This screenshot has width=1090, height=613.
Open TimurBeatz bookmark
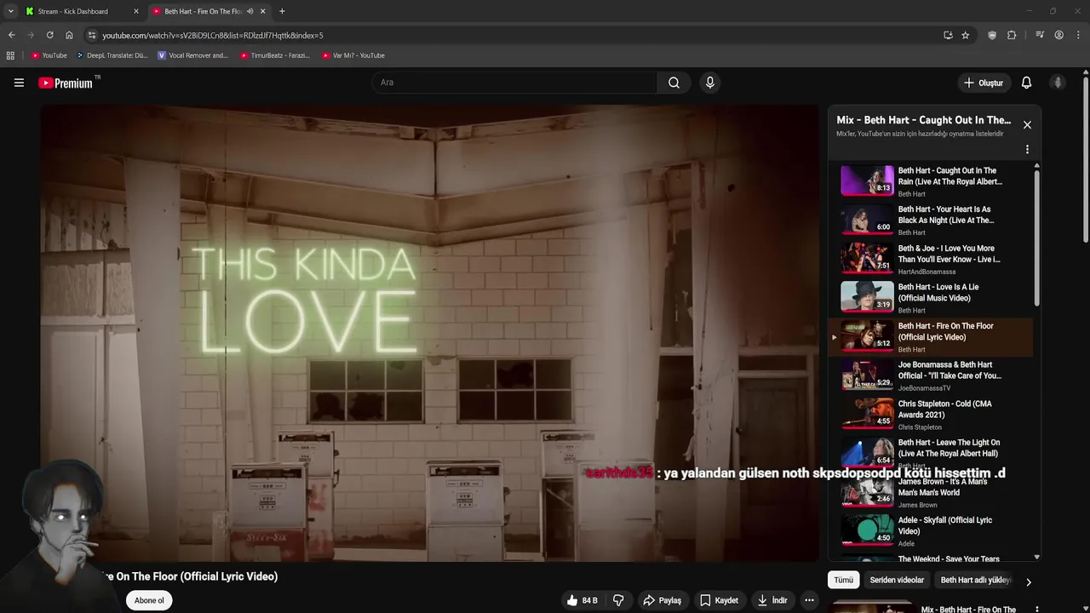click(x=275, y=55)
